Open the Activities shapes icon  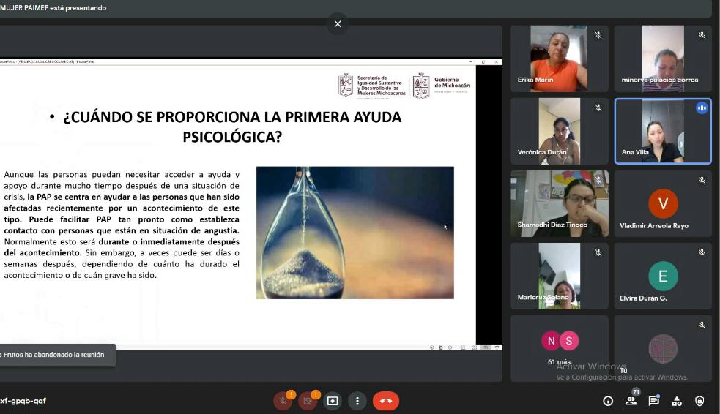[x=677, y=401]
